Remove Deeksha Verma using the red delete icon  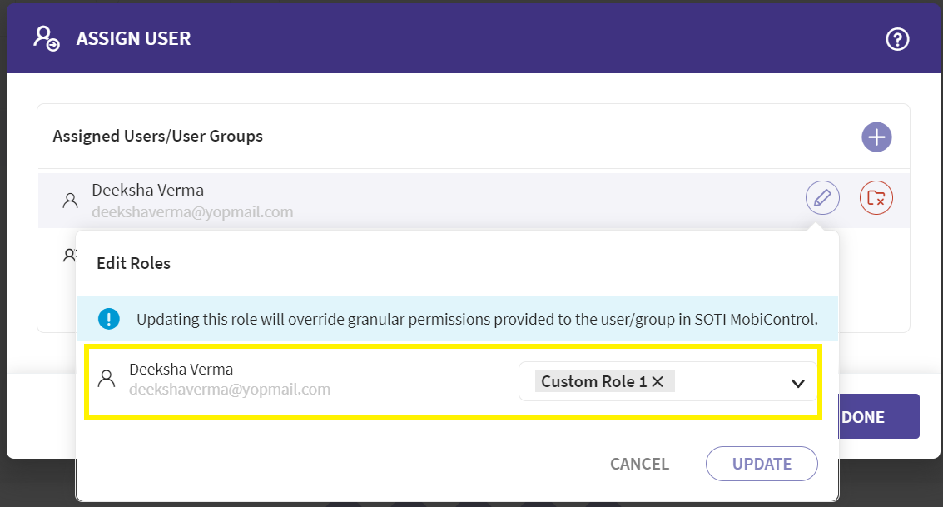[x=876, y=198]
